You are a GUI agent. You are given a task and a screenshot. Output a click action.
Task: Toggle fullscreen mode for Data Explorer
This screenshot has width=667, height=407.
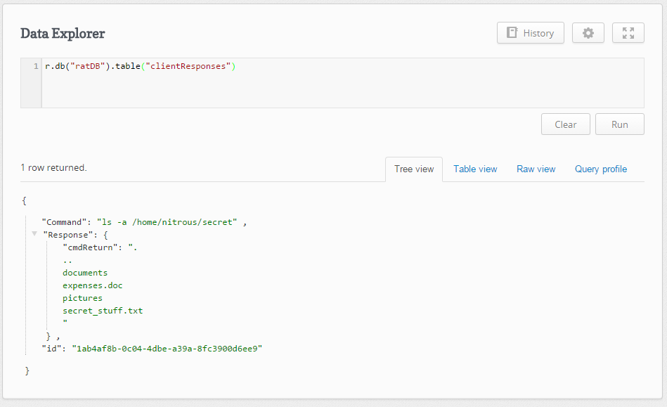click(x=628, y=33)
